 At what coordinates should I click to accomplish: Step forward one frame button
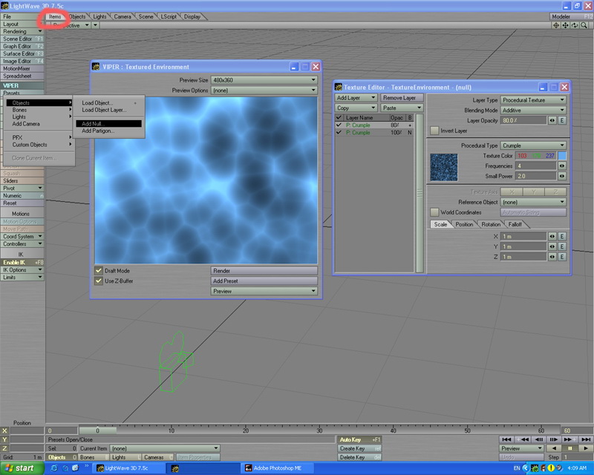pos(553,439)
